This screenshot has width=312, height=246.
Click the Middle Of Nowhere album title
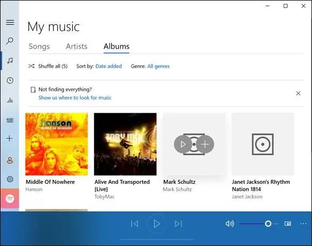(x=51, y=182)
